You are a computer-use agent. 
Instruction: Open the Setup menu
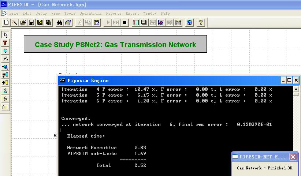point(41,13)
